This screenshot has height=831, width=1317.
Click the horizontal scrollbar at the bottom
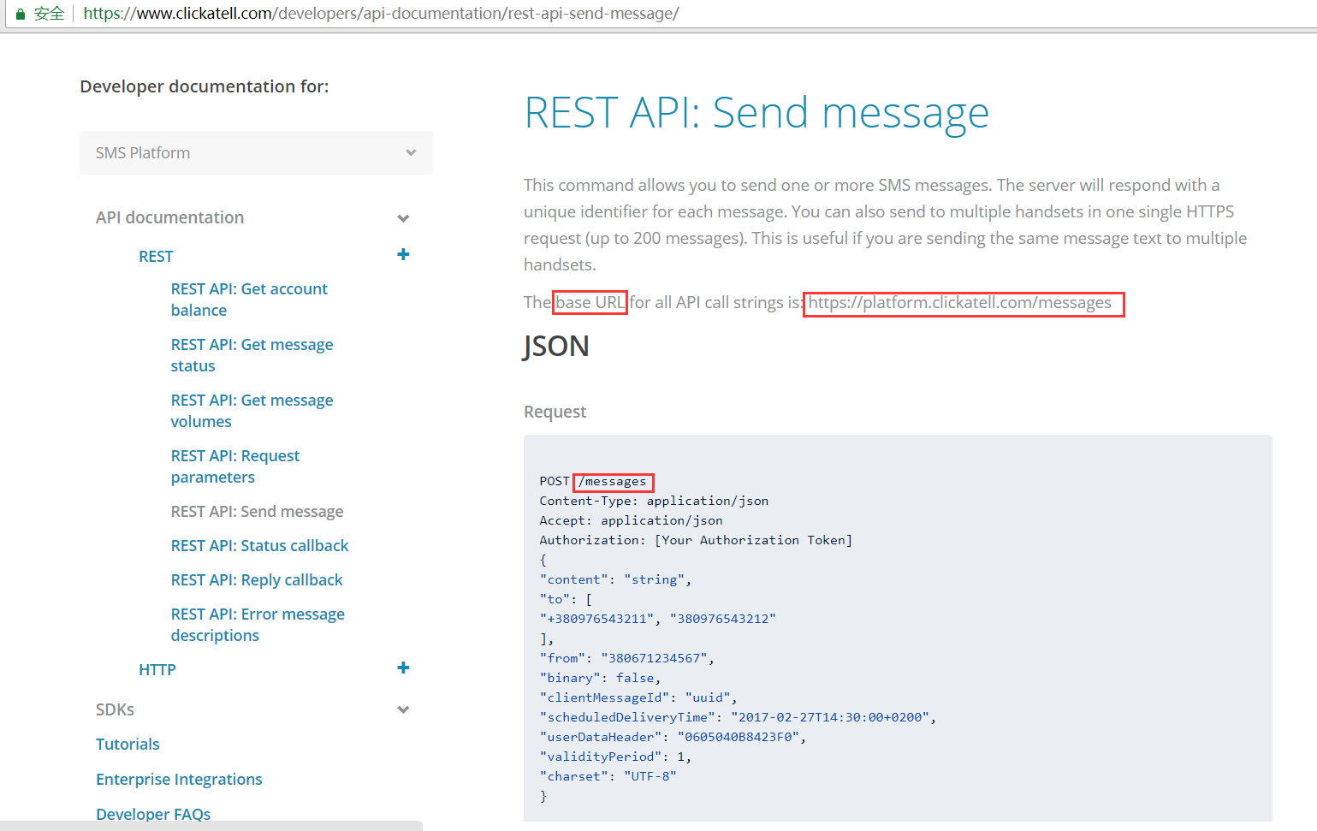pos(211,826)
